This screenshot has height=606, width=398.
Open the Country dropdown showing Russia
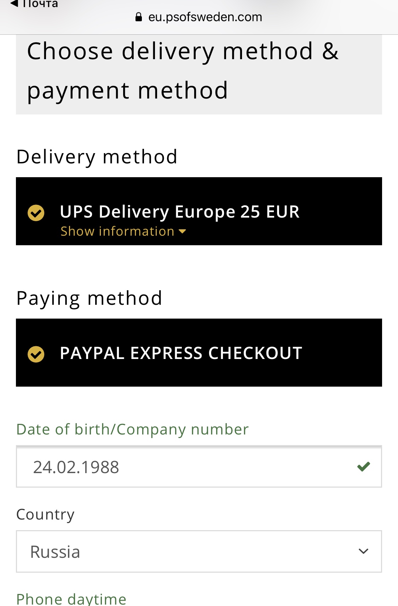click(191, 551)
